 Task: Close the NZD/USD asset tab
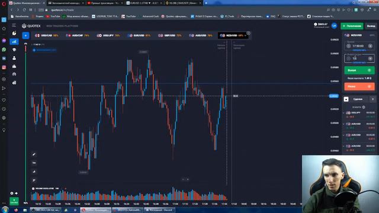[x=248, y=33]
